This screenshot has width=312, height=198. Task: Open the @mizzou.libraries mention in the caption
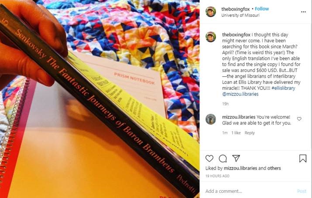[x=240, y=94]
